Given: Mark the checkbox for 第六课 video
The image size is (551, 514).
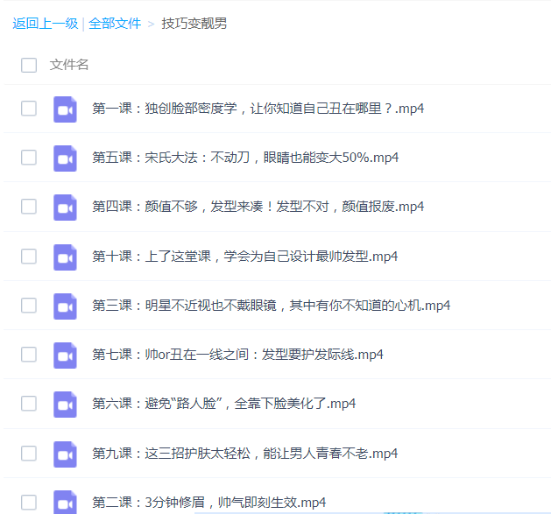Looking at the screenshot, I should click(x=29, y=404).
